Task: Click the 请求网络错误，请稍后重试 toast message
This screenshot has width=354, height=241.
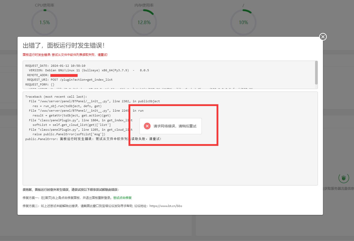Action: point(175,126)
